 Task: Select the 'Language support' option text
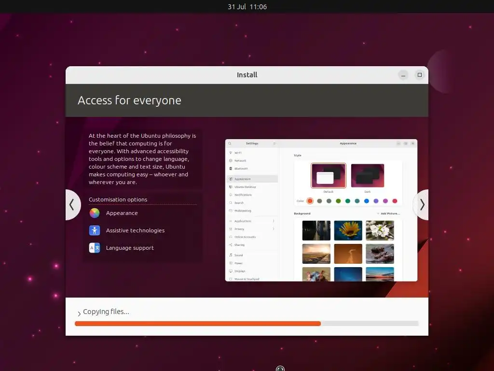130,248
